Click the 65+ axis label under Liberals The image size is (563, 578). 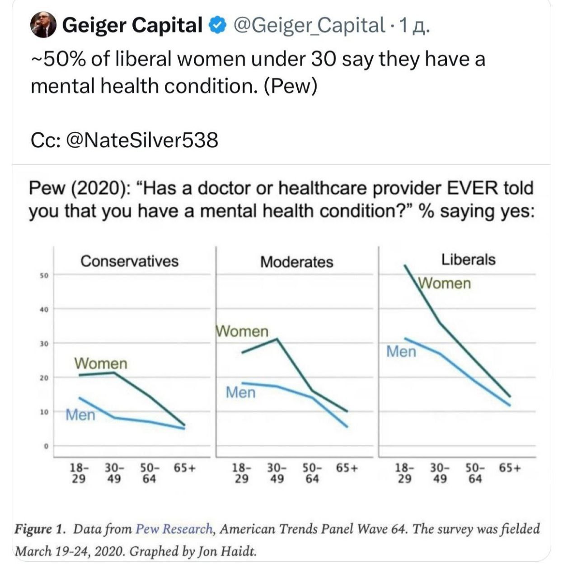pyautogui.click(x=510, y=468)
